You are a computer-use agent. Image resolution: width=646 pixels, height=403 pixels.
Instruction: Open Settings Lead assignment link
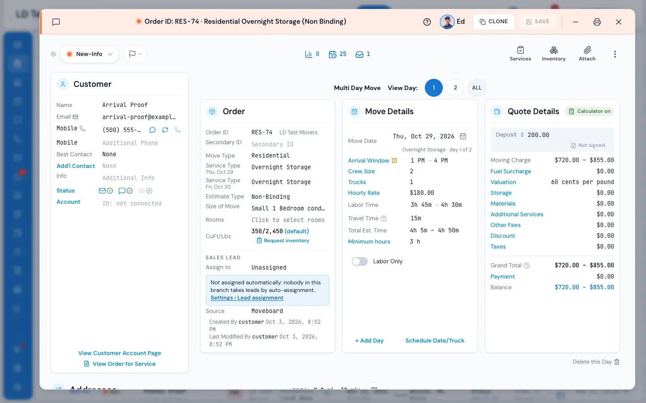coord(247,298)
